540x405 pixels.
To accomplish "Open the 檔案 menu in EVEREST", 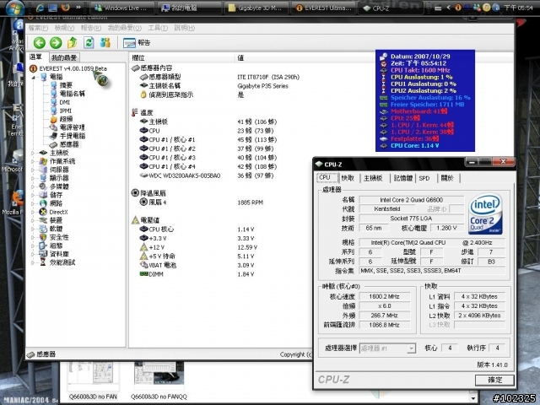I will coord(38,28).
